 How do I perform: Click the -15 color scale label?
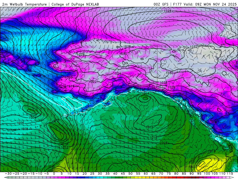31,174
